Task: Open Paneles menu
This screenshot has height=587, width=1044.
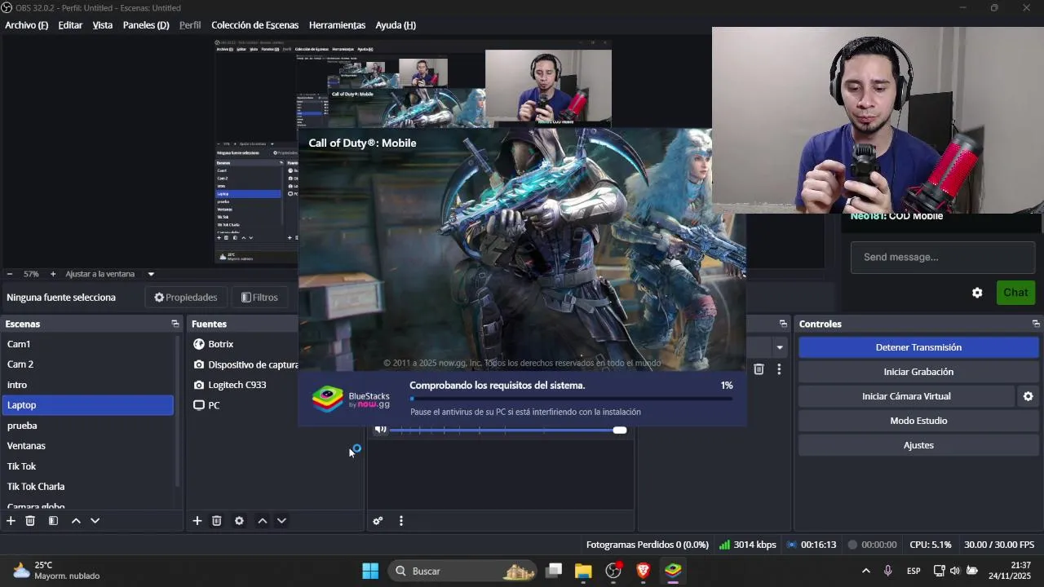Action: point(146,25)
